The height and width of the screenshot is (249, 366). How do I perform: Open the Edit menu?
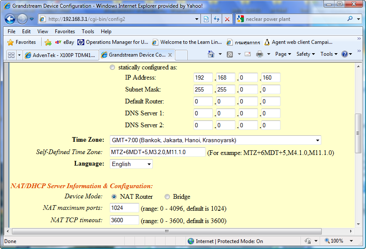pyautogui.click(x=26, y=31)
